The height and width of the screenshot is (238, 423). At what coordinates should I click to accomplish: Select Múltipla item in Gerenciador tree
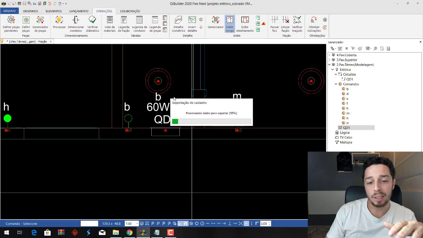click(x=346, y=142)
